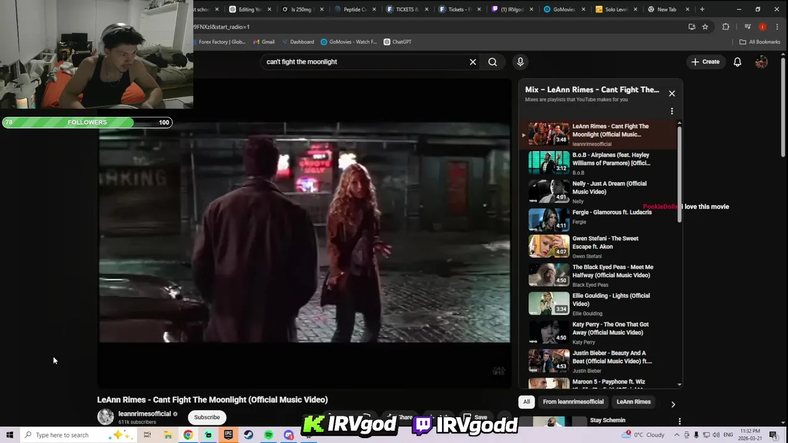
Task: Open the GoMovies - Watch bookmark
Action: pos(349,42)
